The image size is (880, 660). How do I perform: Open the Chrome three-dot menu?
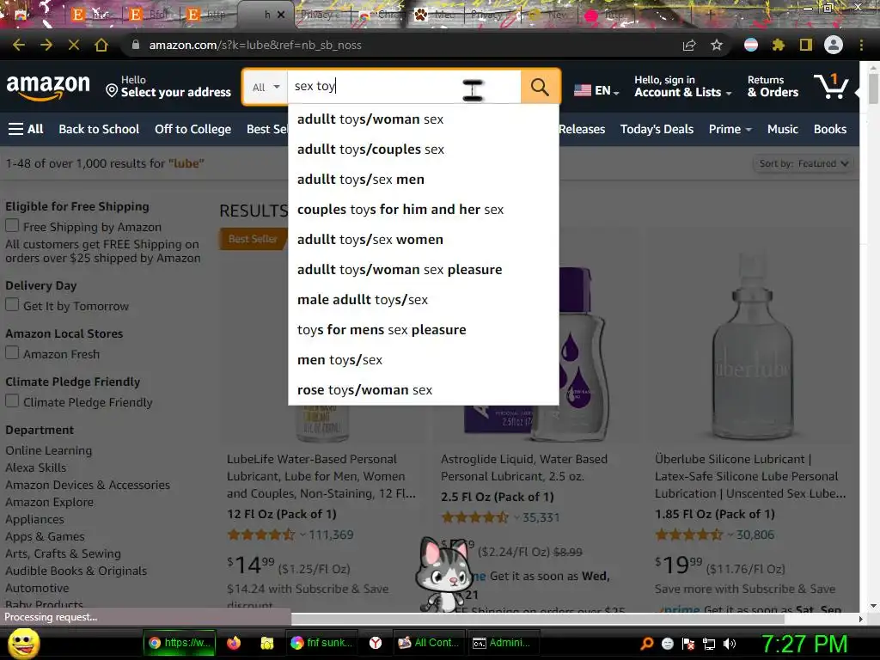click(x=861, y=45)
